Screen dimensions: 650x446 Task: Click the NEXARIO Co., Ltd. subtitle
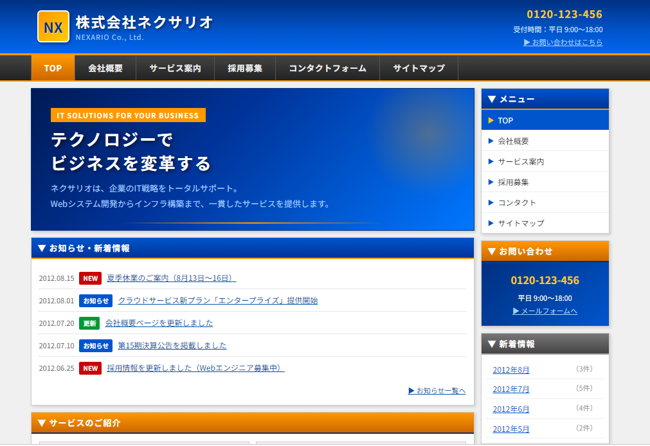tap(109, 37)
